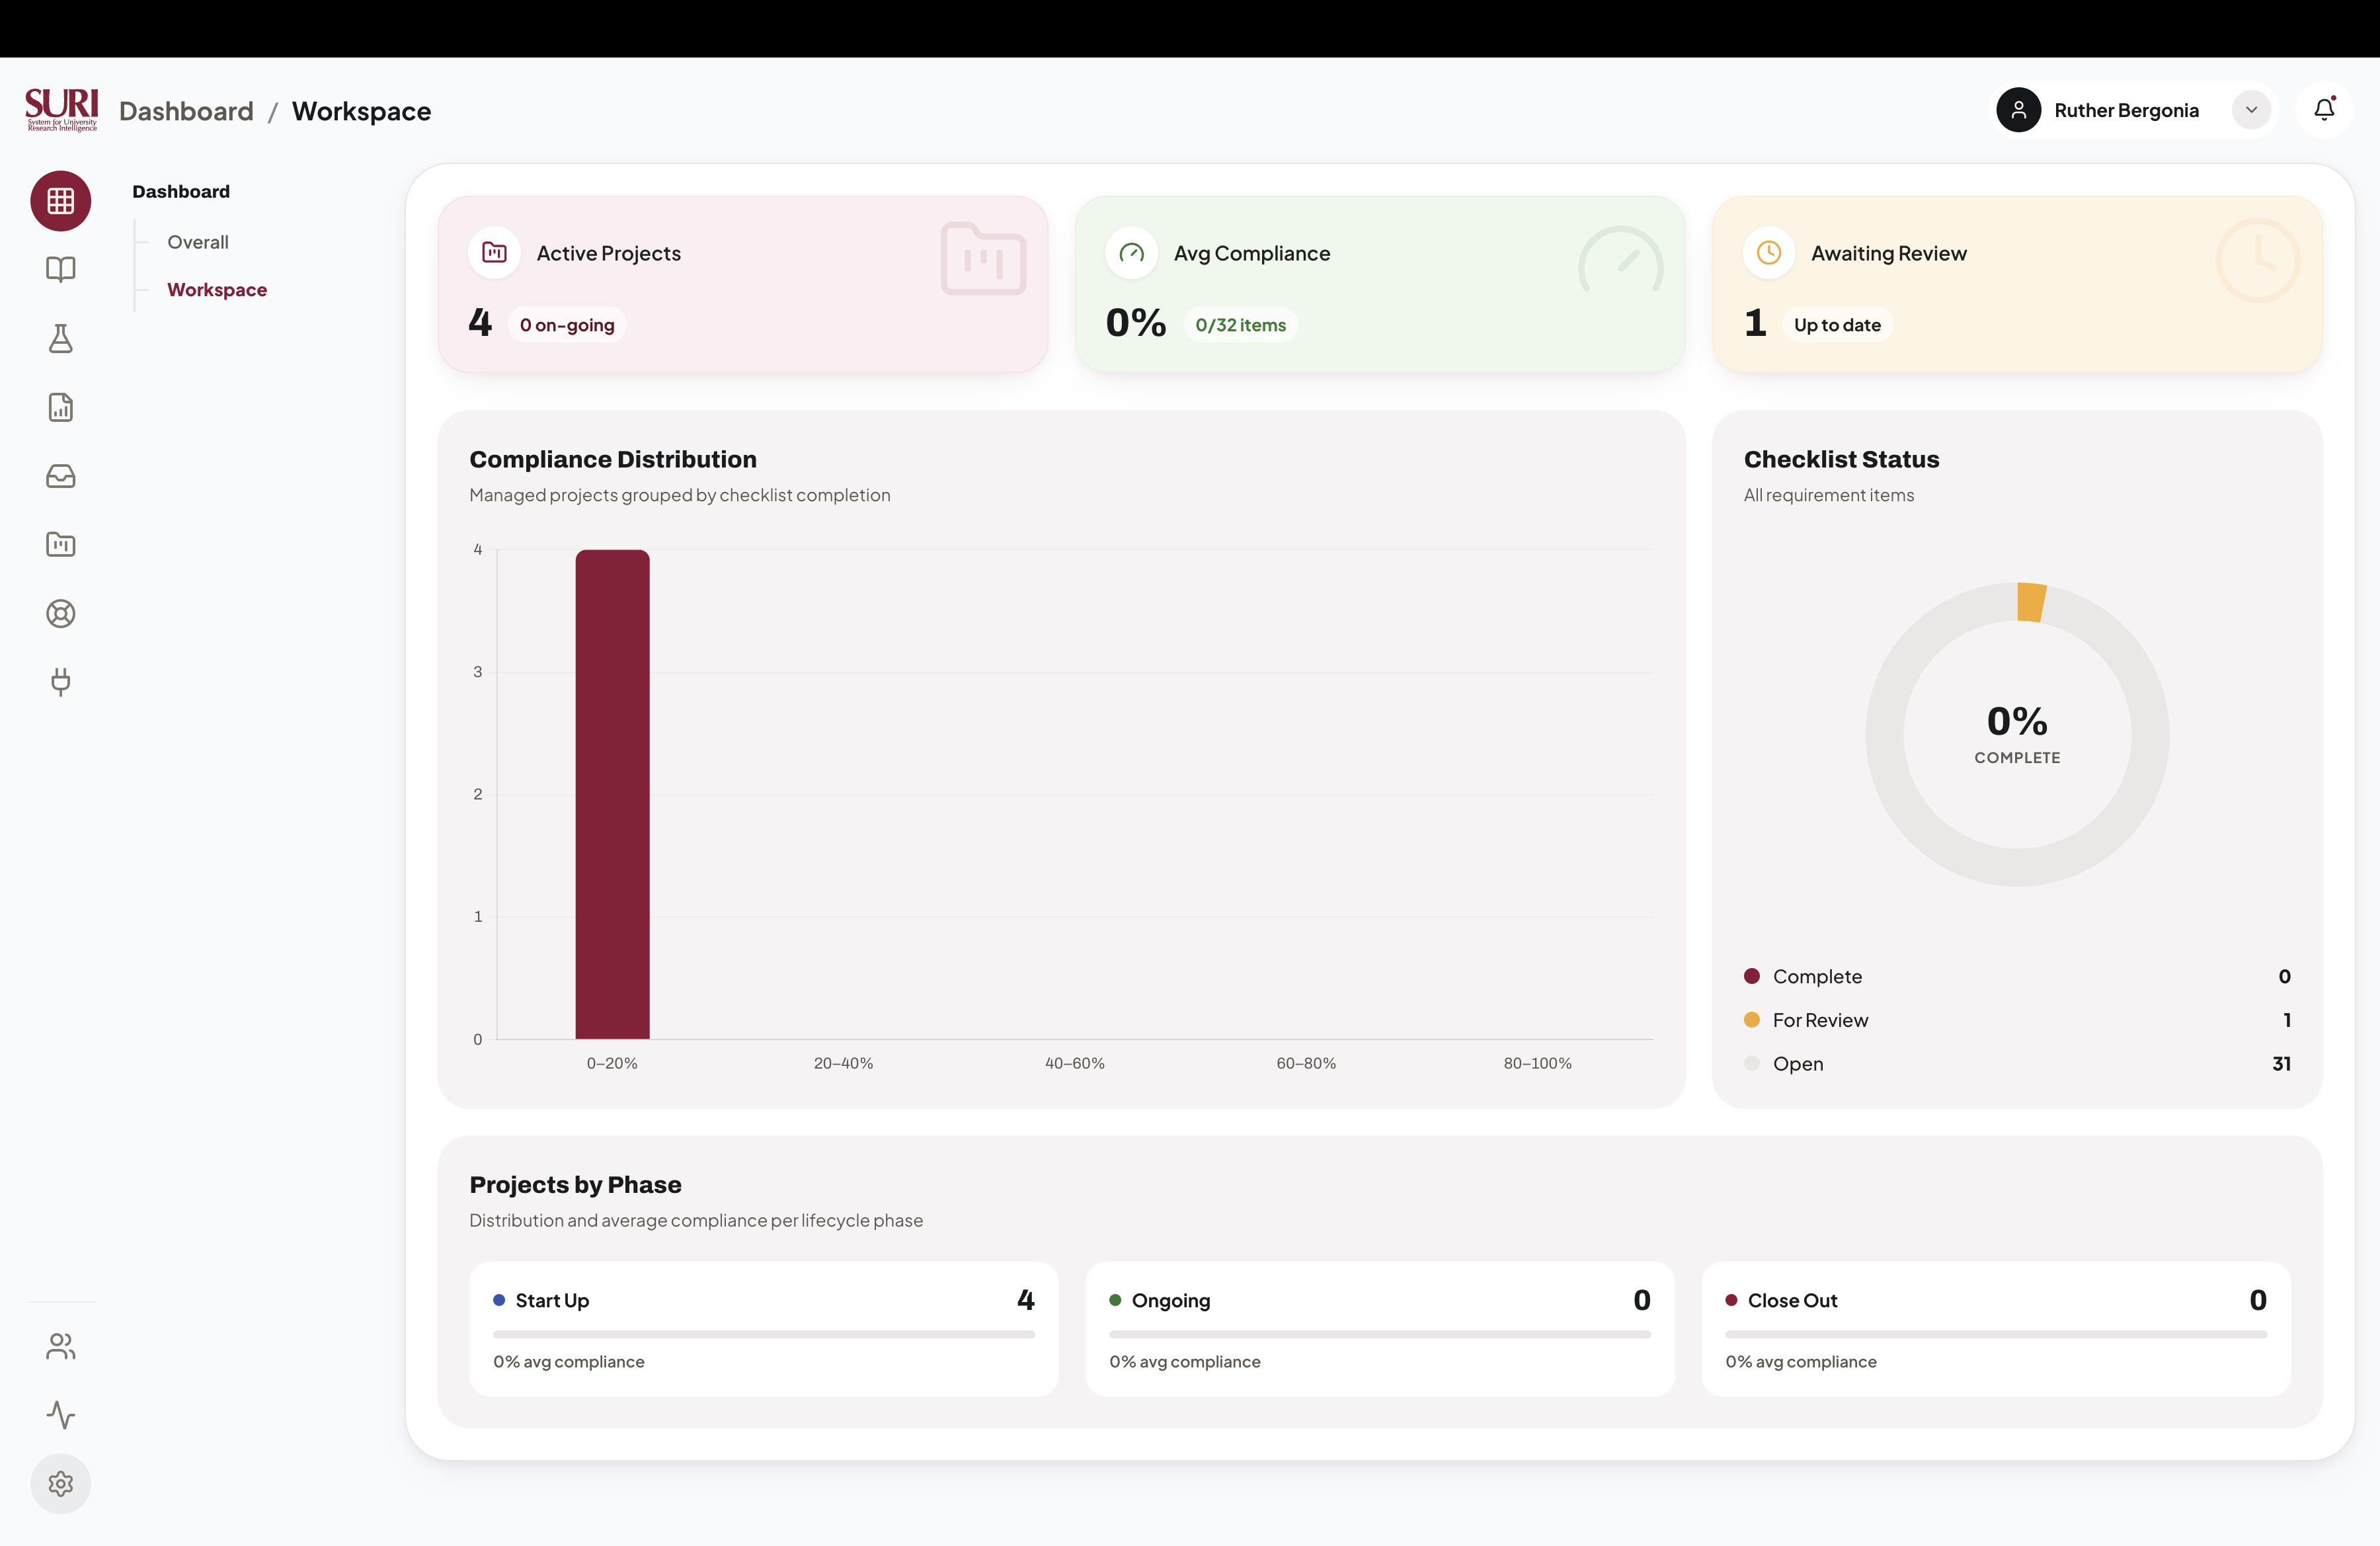The image size is (2380, 1546).
Task: Click the Avg Compliance gauge icon
Action: click(1132, 253)
